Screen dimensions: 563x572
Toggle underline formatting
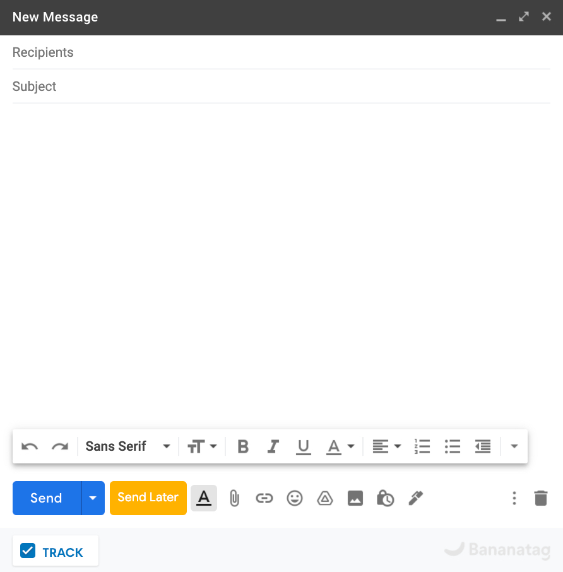pyautogui.click(x=304, y=446)
